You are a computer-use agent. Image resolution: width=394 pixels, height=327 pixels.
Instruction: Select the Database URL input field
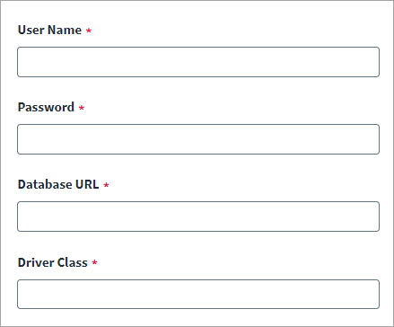(198, 217)
